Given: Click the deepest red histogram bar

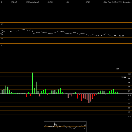Looking at the screenshot, I should (x=89, y=98).
